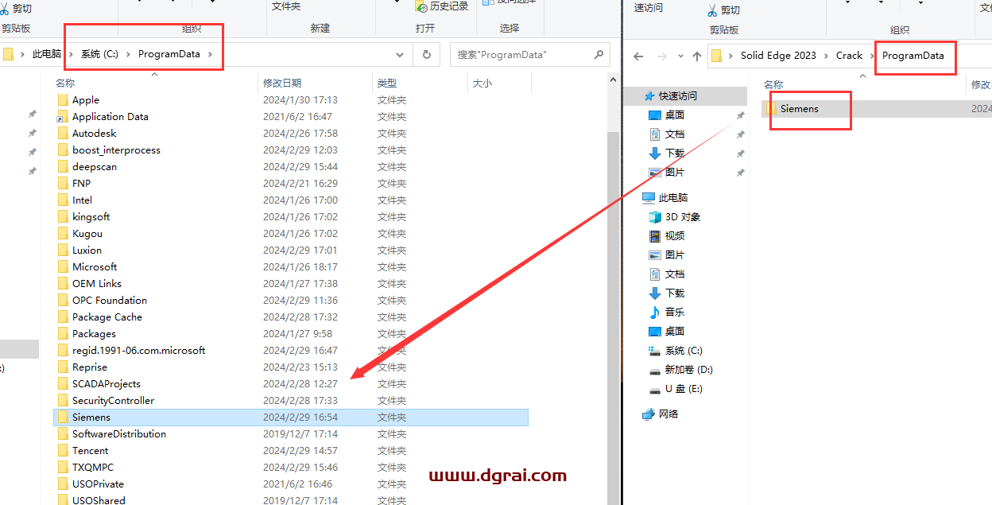Click ProgramData breadcrumb in left window
The height and width of the screenshot is (505, 992).
click(x=168, y=54)
